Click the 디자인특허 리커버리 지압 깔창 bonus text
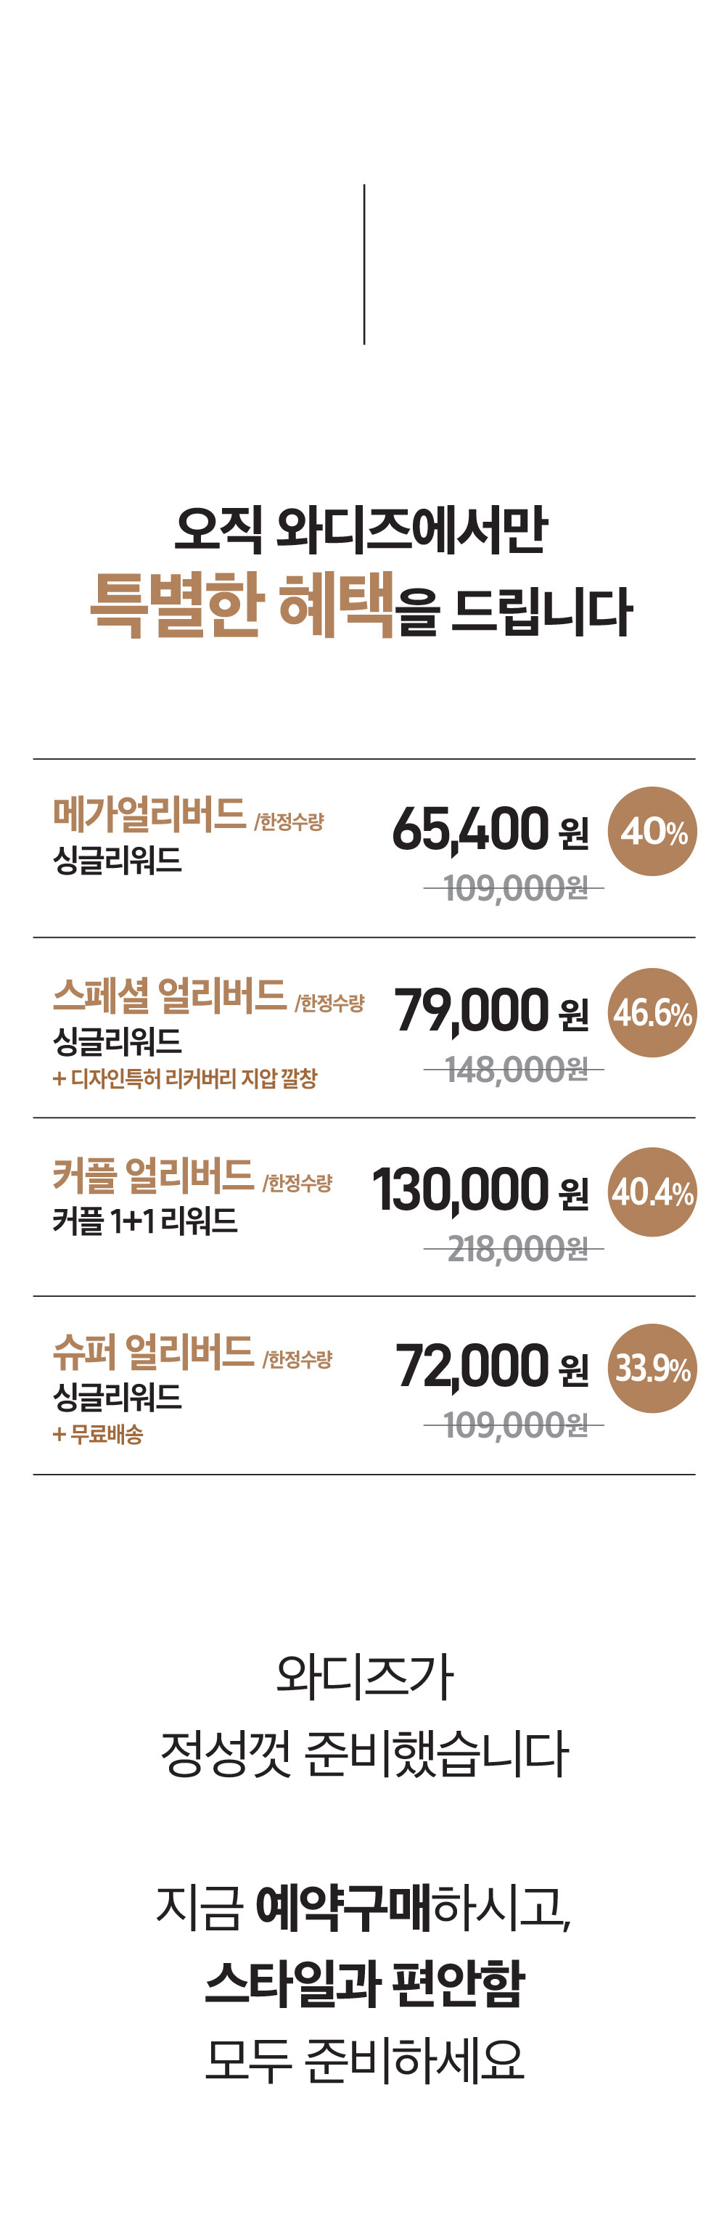Image resolution: width=727 pixels, height=2225 pixels. coord(186,1078)
